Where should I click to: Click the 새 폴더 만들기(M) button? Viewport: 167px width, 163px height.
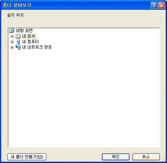tap(27, 157)
